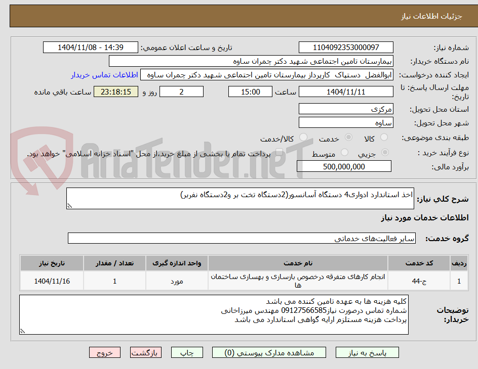478x369 pixels.
Task: Click the financial estimate field 500,000,000
Action: coord(344,166)
